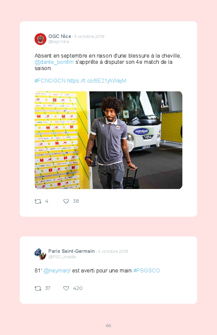The image size is (217, 335).
Task: Like the Paris Saint-Germain tweet
Action: (x=66, y=288)
